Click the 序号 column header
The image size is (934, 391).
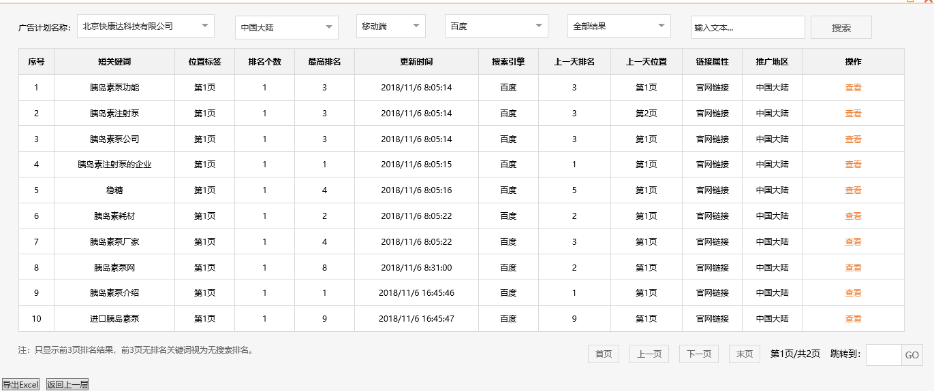pyautogui.click(x=36, y=61)
